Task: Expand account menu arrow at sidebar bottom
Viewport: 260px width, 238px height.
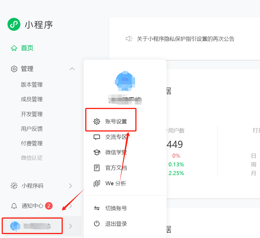Action: tap(70, 226)
